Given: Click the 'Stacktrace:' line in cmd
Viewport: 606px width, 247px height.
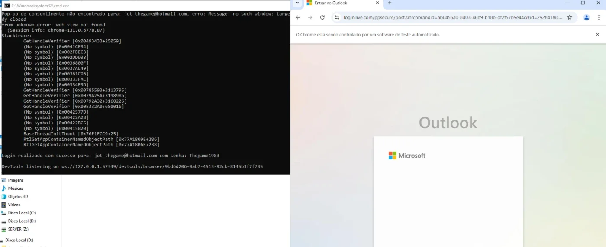Looking at the screenshot, I should 16,36.
